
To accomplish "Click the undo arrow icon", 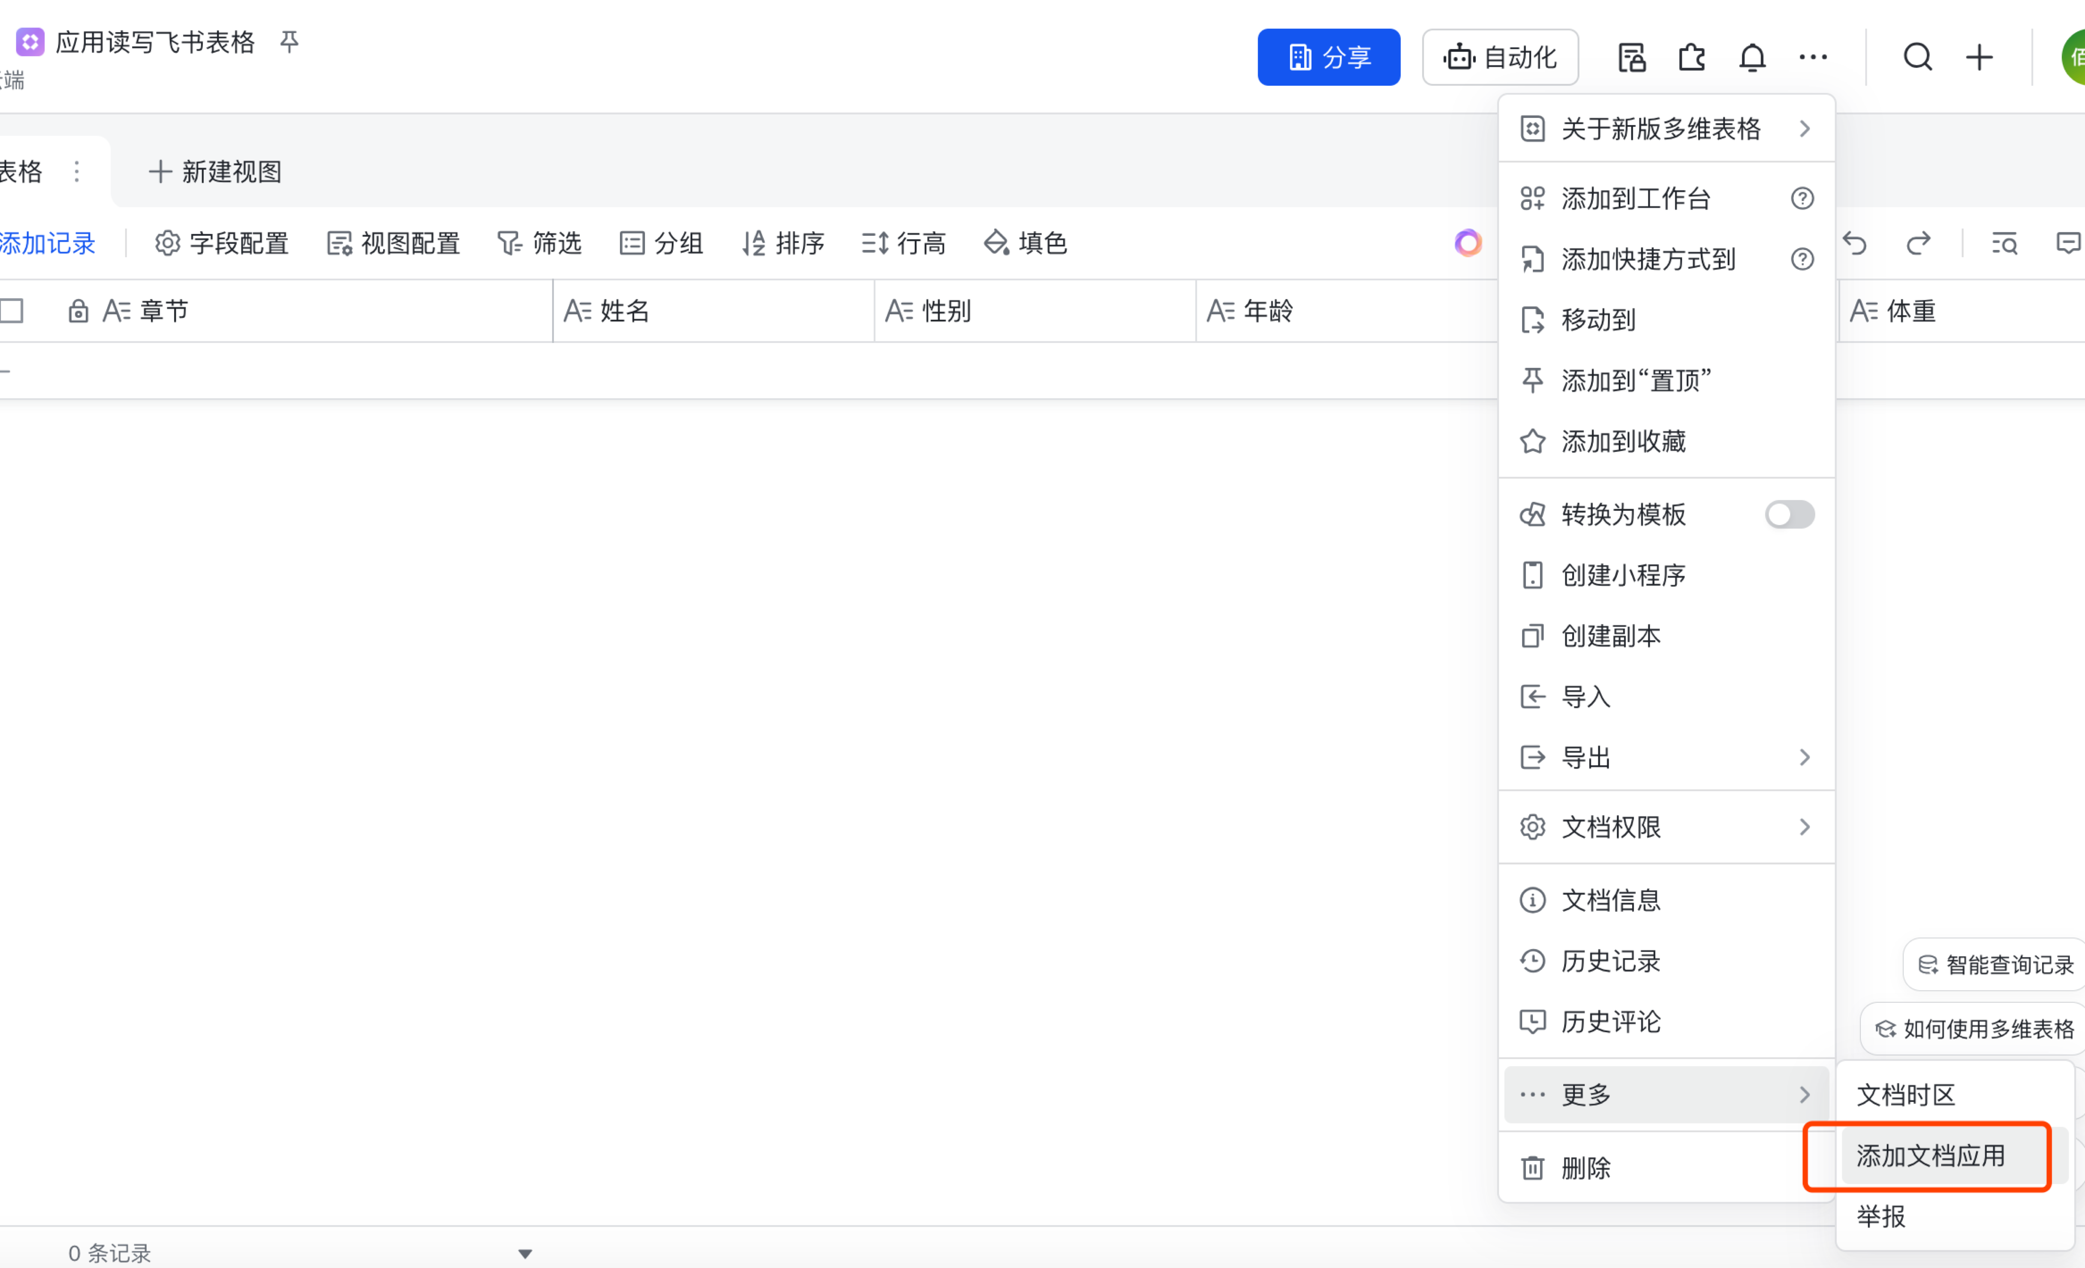I will tap(1855, 243).
